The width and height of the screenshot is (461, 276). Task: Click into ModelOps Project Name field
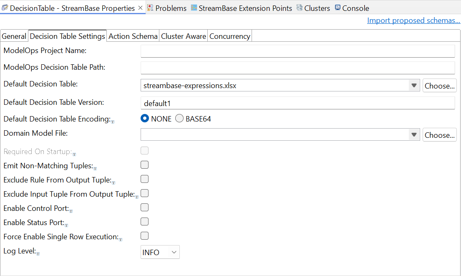[297, 51]
